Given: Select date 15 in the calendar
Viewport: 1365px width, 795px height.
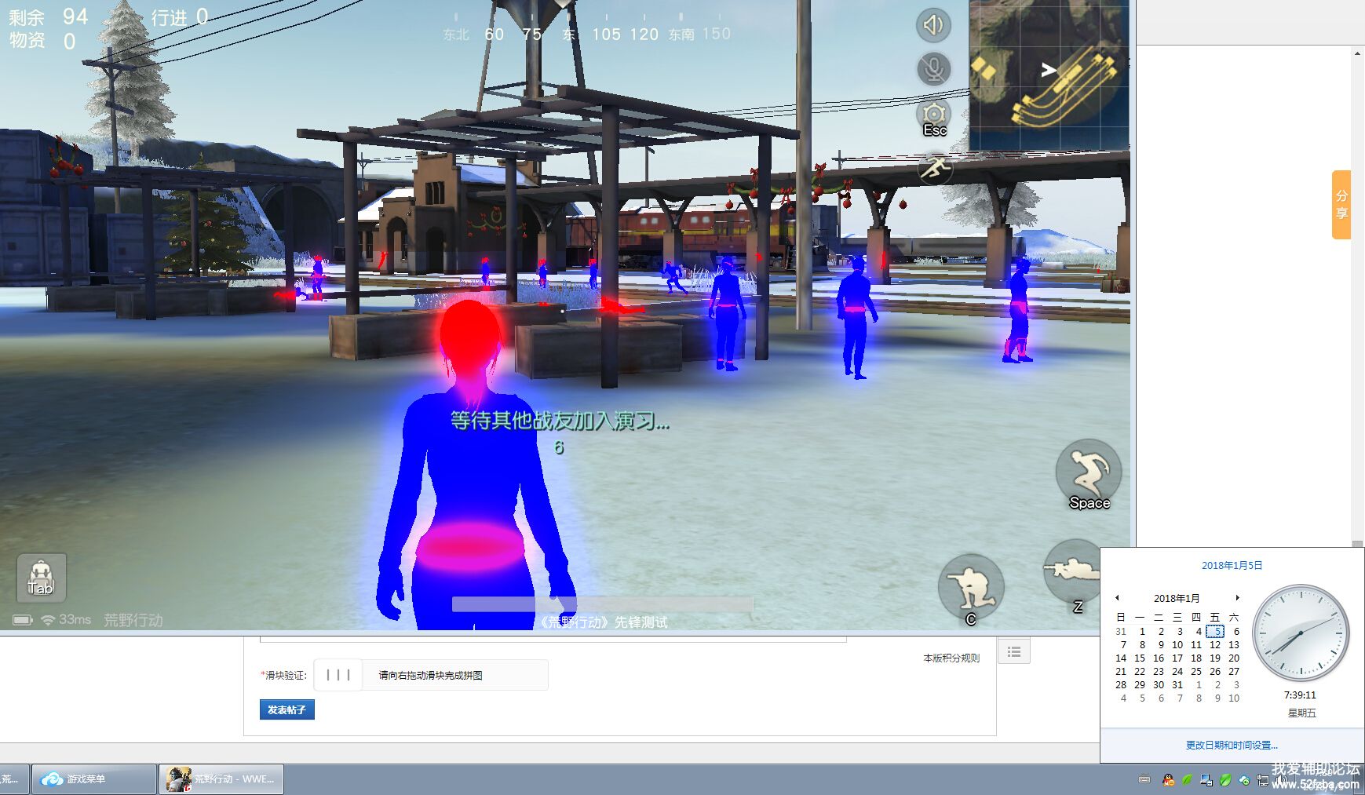Looking at the screenshot, I should pos(1140,658).
